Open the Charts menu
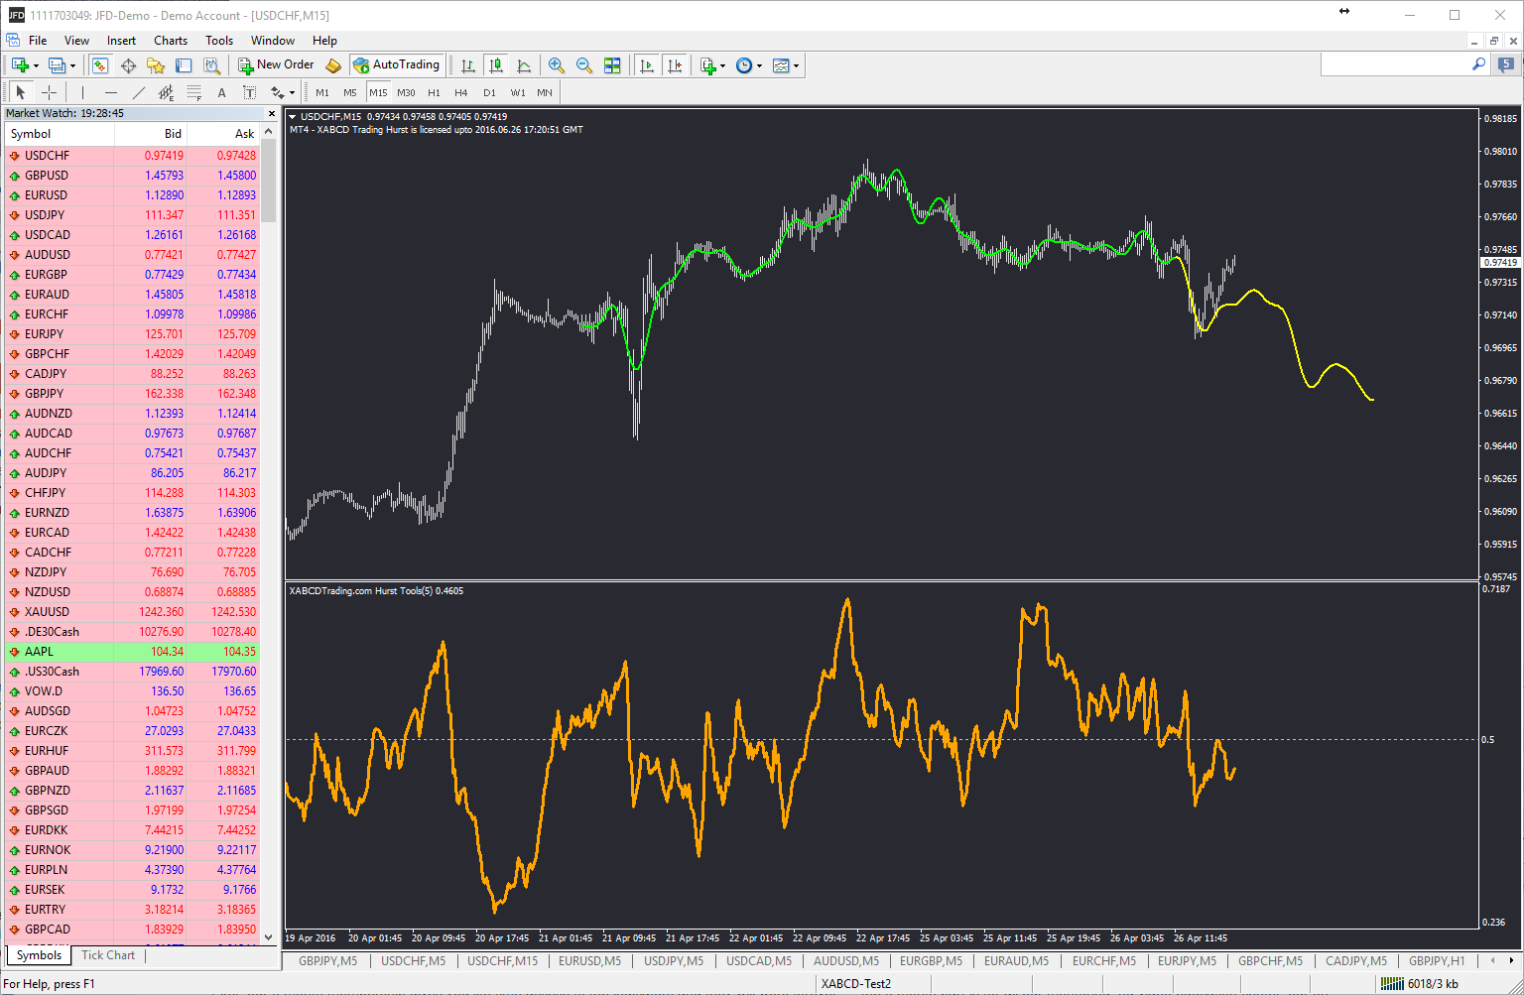 (171, 41)
